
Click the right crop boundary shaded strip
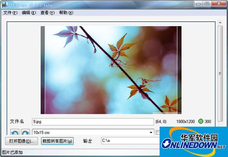click(179, 70)
